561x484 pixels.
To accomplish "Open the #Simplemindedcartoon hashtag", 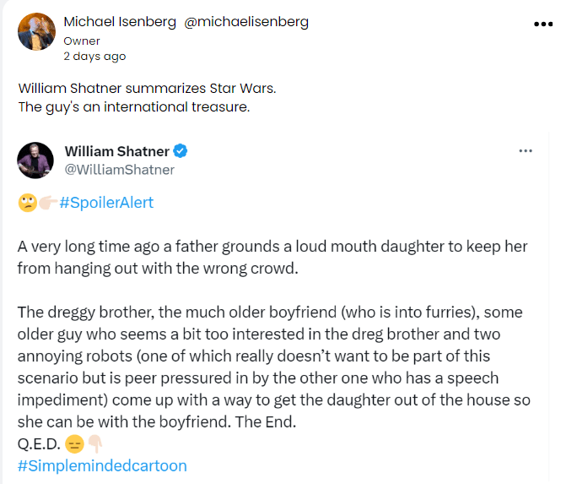I will click(102, 465).
